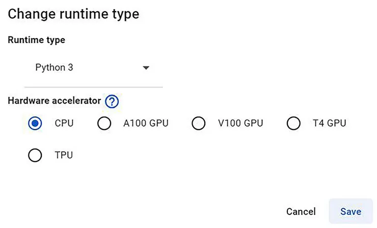
Task: Click the underline beneath the Python 3 selector
Action: tap(93, 87)
